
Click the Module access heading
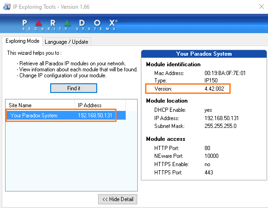[x=166, y=139]
